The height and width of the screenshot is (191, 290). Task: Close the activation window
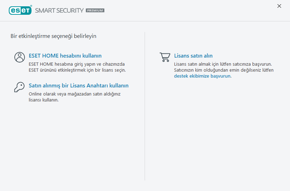tap(279, 6)
